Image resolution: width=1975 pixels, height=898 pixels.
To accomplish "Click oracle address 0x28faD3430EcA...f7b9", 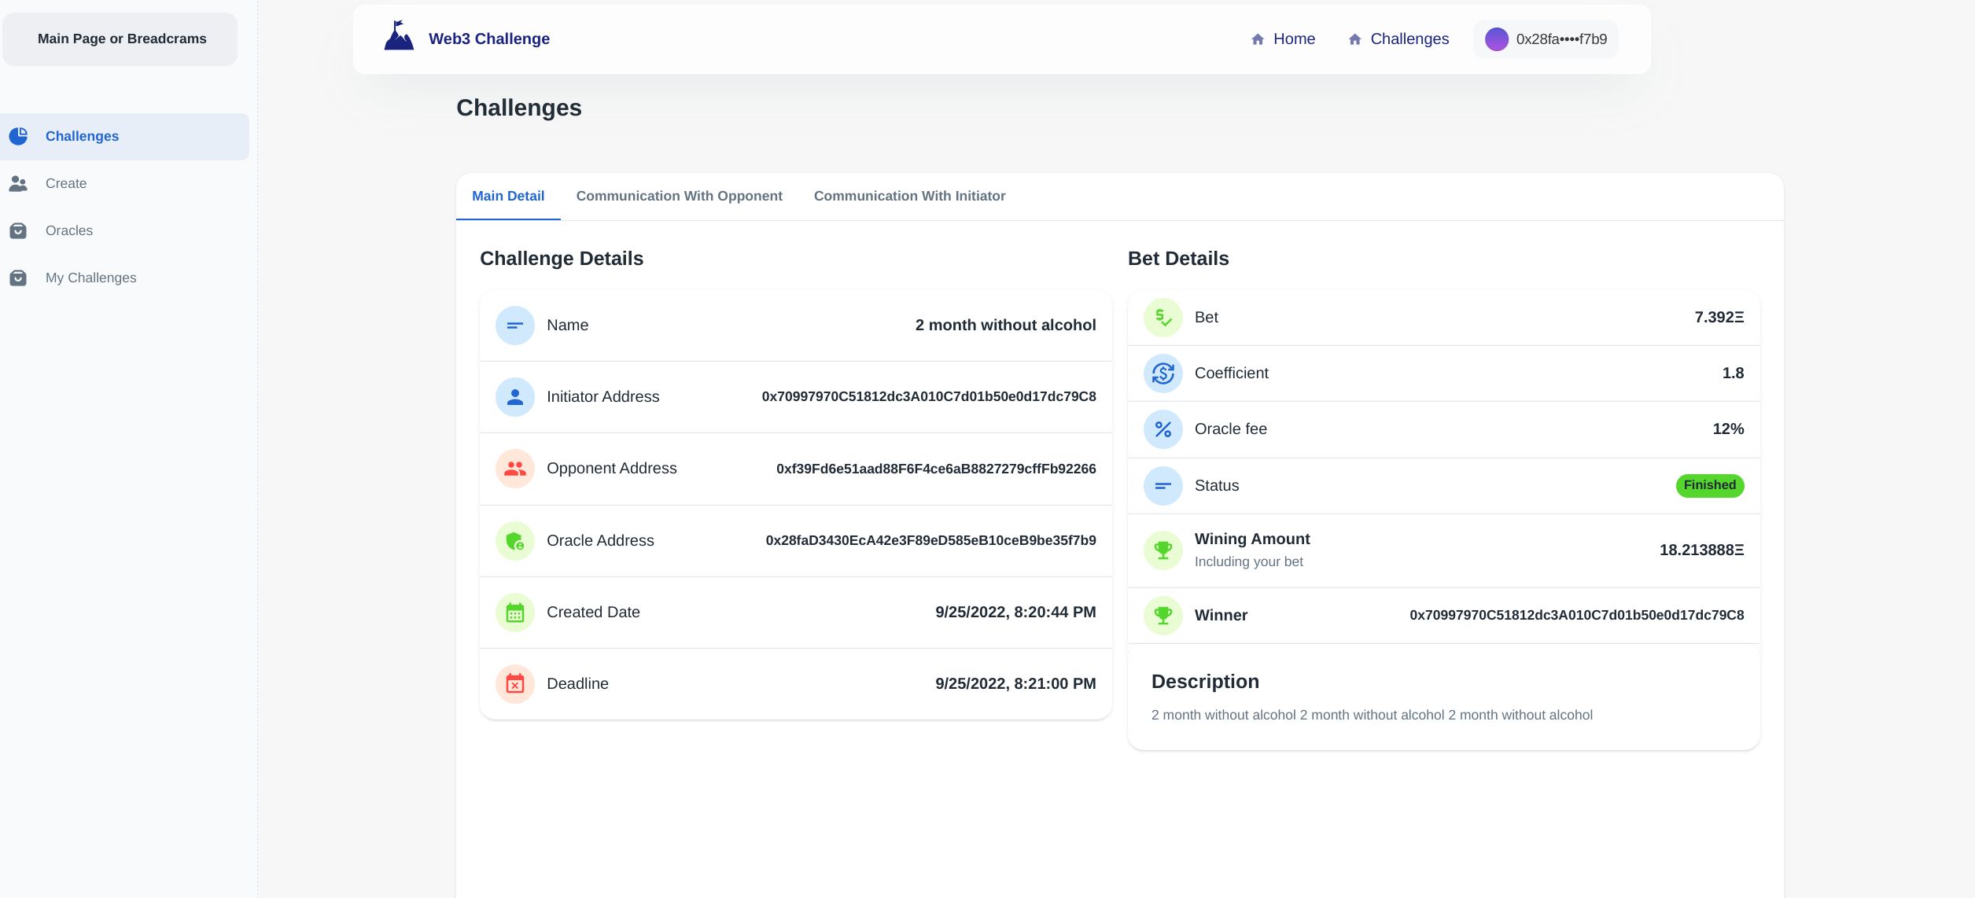I will tap(930, 540).
